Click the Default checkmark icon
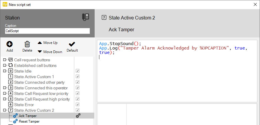 point(72,44)
